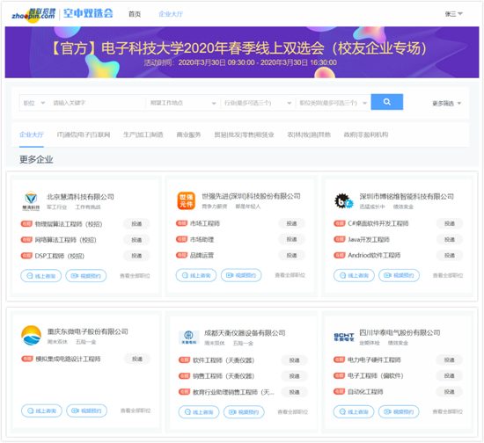Click 投递 for C#桌面软件开发工程师

pyautogui.click(x=450, y=223)
